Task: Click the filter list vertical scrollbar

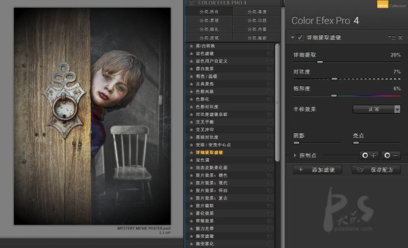Action: (x=277, y=103)
